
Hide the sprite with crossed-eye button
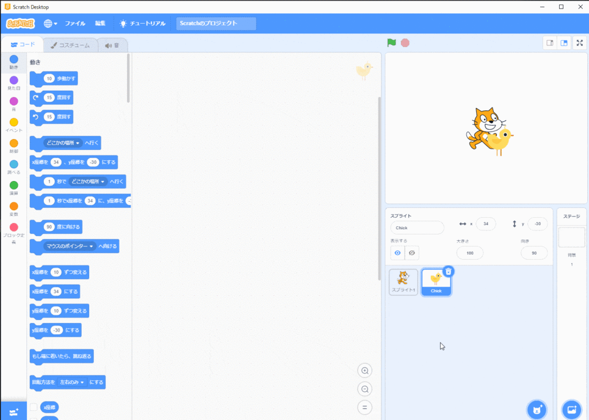(412, 253)
